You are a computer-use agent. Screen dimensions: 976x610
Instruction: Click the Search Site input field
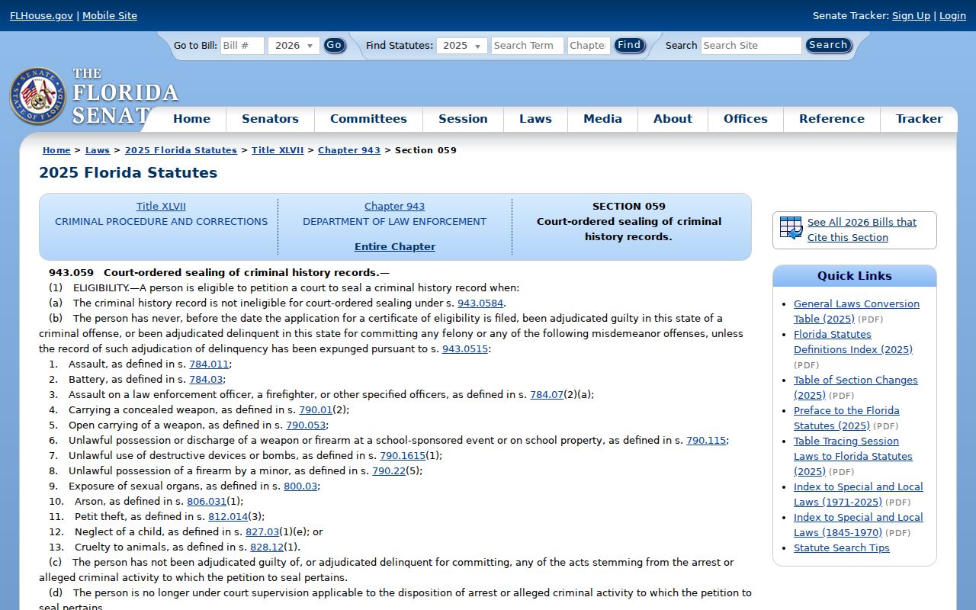coord(751,46)
